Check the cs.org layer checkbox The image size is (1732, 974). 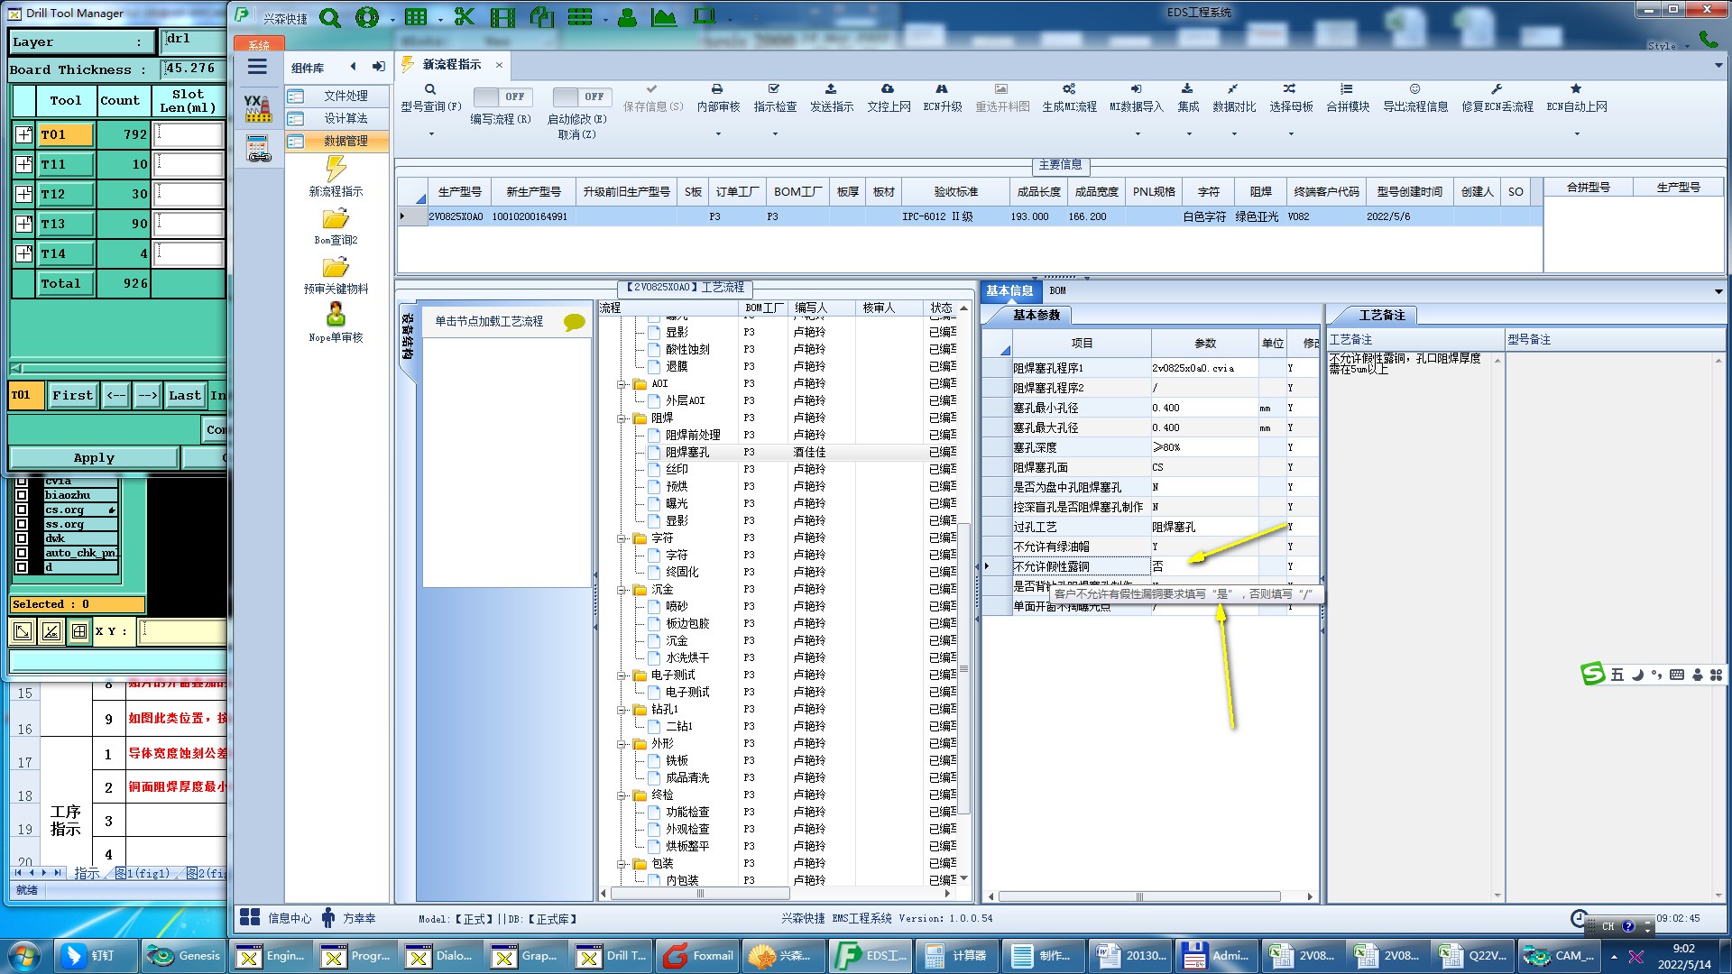point(22,510)
